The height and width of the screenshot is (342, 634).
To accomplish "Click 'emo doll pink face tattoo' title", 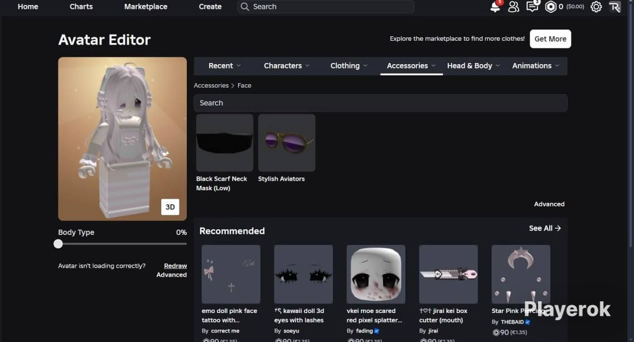I will coord(229,315).
